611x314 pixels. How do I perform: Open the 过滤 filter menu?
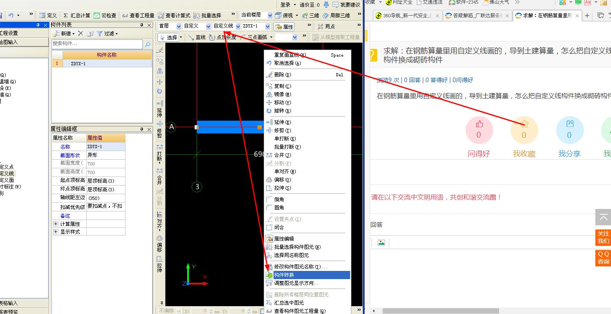click(x=107, y=34)
